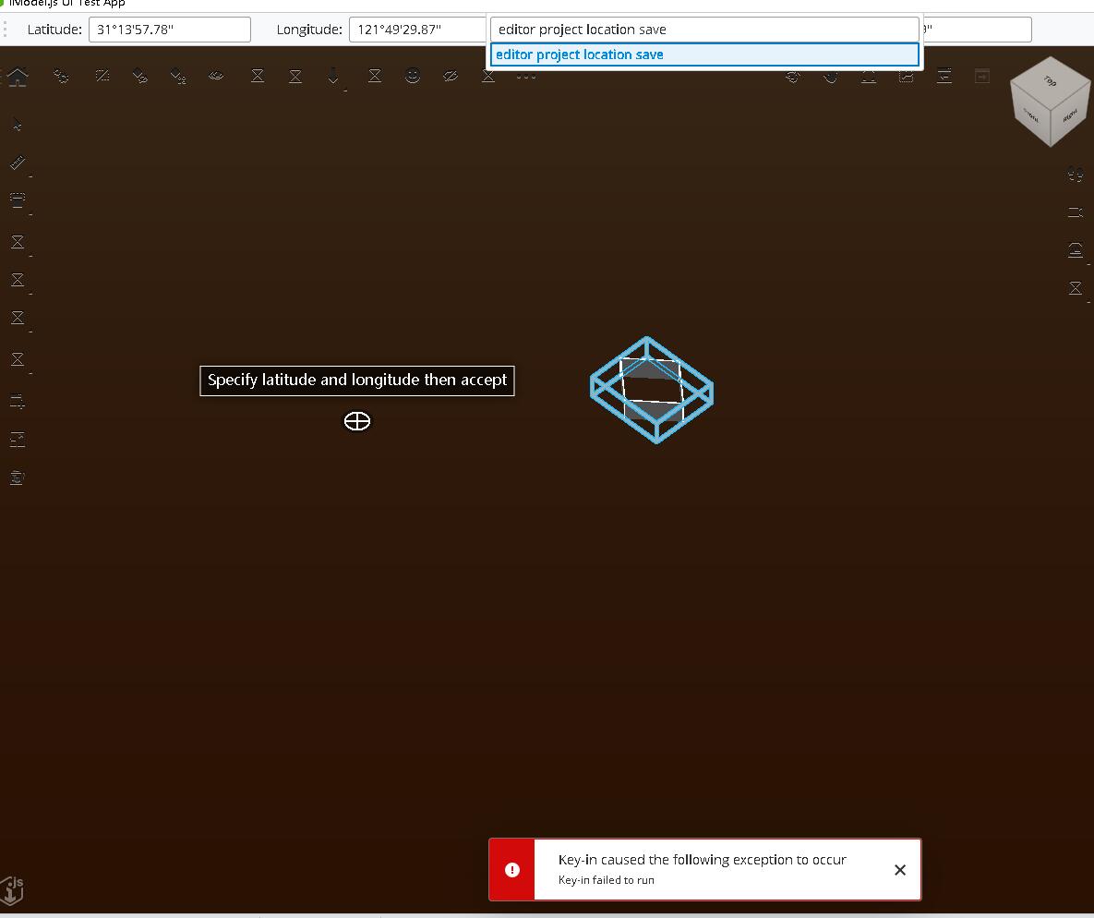1094x918 pixels.
Task: Activate the Pan hand tool
Action: (830, 76)
